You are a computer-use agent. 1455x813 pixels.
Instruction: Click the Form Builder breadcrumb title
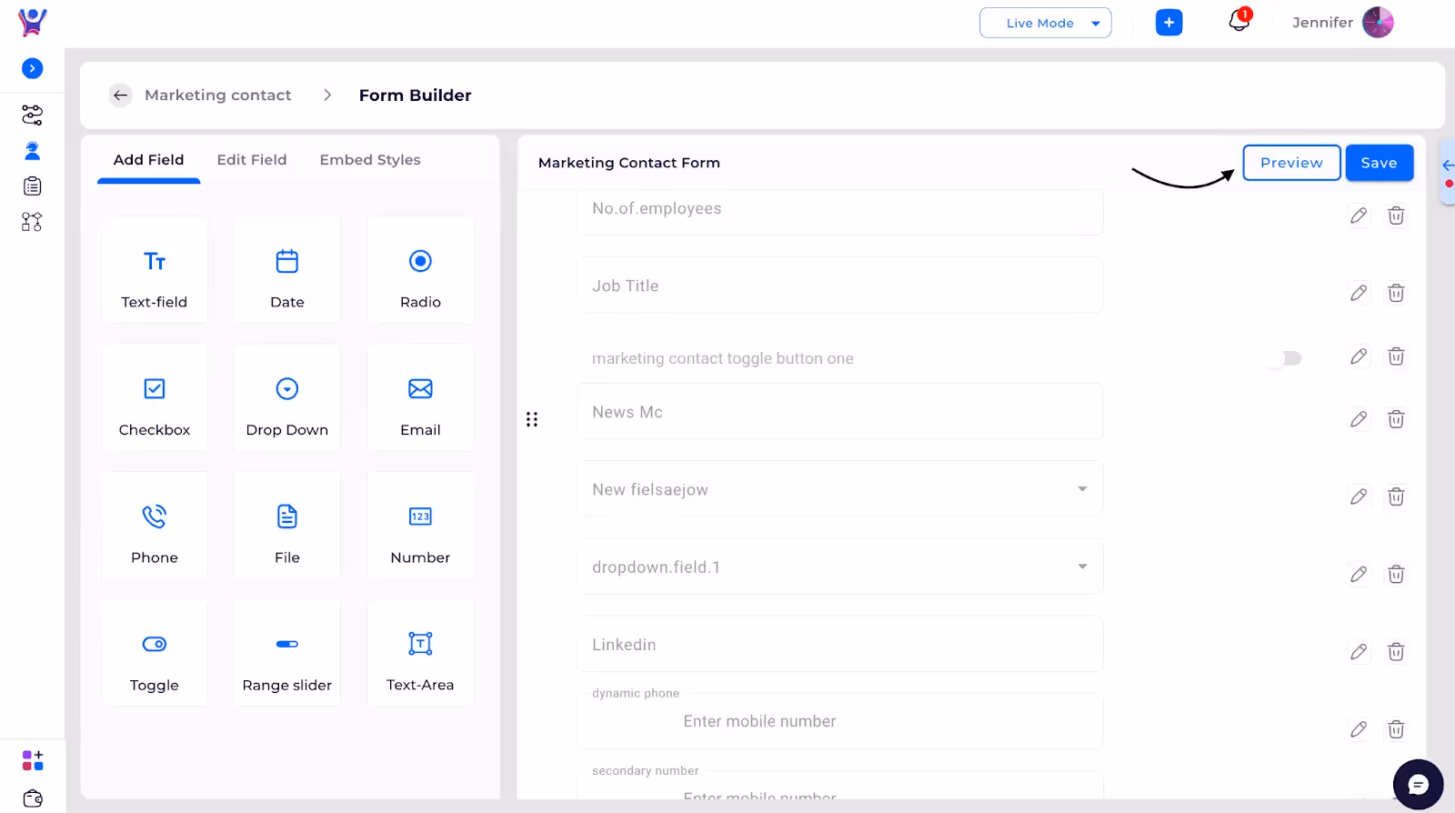[416, 95]
